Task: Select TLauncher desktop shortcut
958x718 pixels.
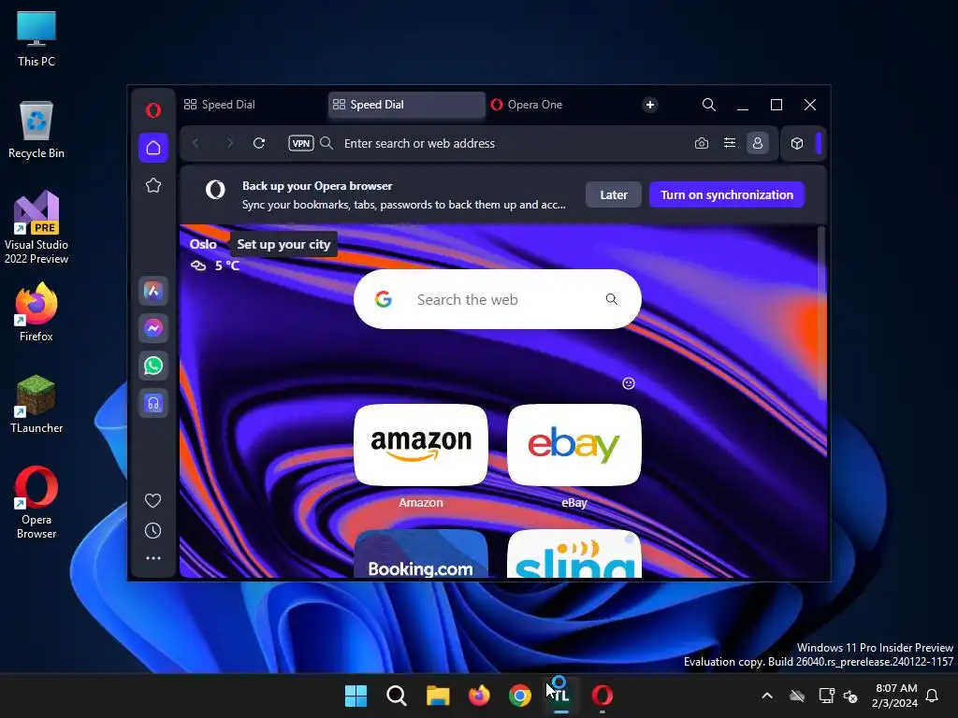Action: (x=36, y=404)
